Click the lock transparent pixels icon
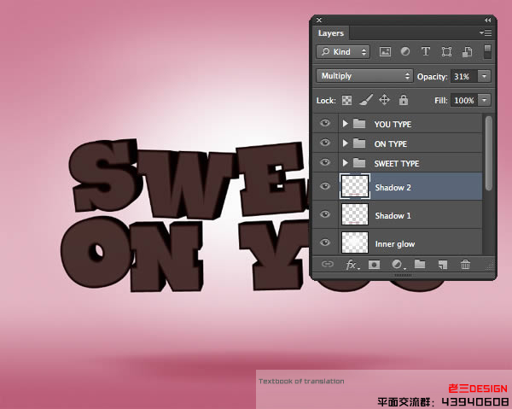The height and width of the screenshot is (409, 512). pos(346,100)
